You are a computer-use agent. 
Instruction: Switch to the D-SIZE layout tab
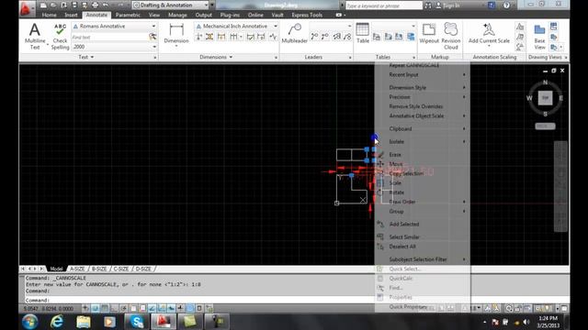[x=143, y=269]
